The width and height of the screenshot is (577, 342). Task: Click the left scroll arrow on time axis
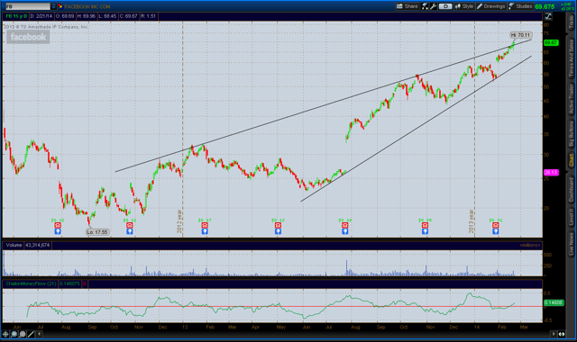pyautogui.click(x=39, y=334)
